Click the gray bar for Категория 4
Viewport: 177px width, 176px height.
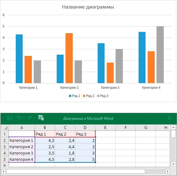(160, 55)
